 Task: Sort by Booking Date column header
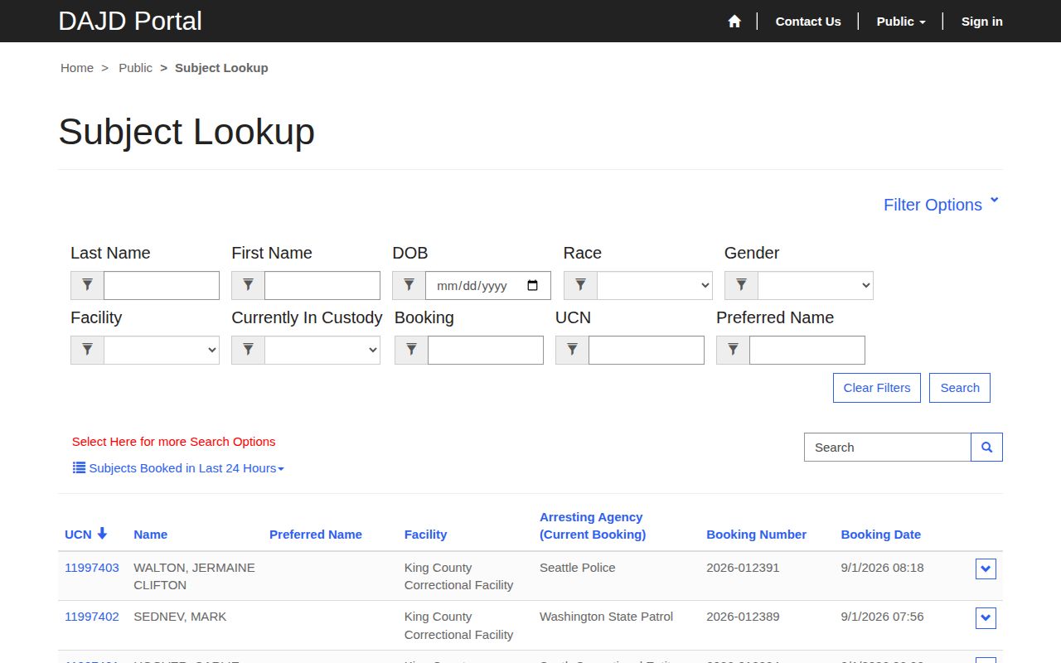click(x=881, y=535)
